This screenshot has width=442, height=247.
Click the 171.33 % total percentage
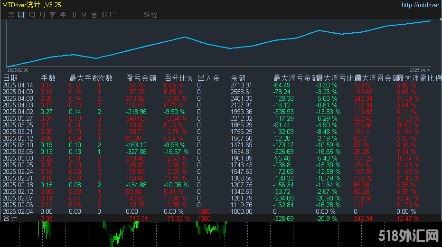point(177,218)
